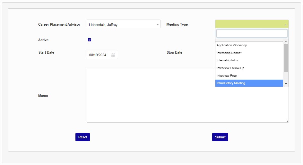
Task: Open the Start Date calendar picker icon
Action: [x=113, y=55]
